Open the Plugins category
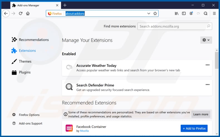This screenshot has height=137, width=220. (21, 72)
